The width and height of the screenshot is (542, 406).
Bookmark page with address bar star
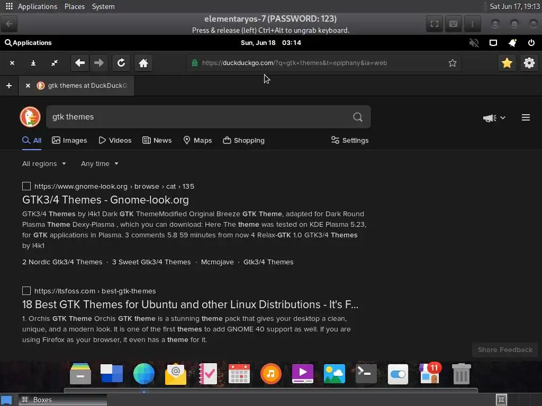coord(452,63)
